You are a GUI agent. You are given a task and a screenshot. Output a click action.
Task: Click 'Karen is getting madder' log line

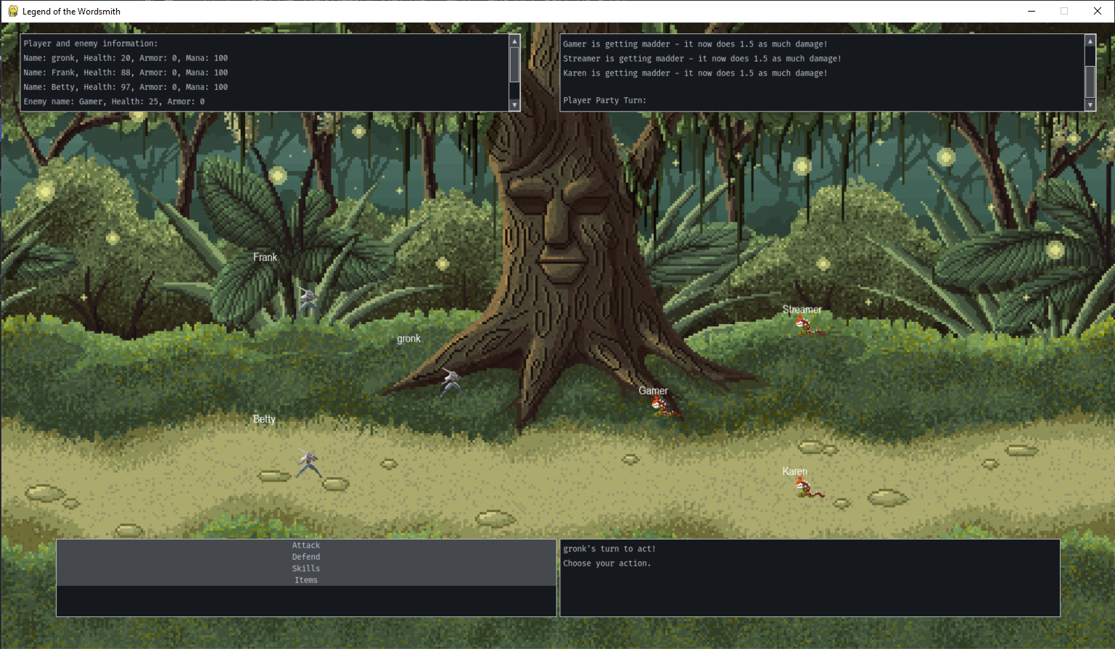pyautogui.click(x=695, y=73)
